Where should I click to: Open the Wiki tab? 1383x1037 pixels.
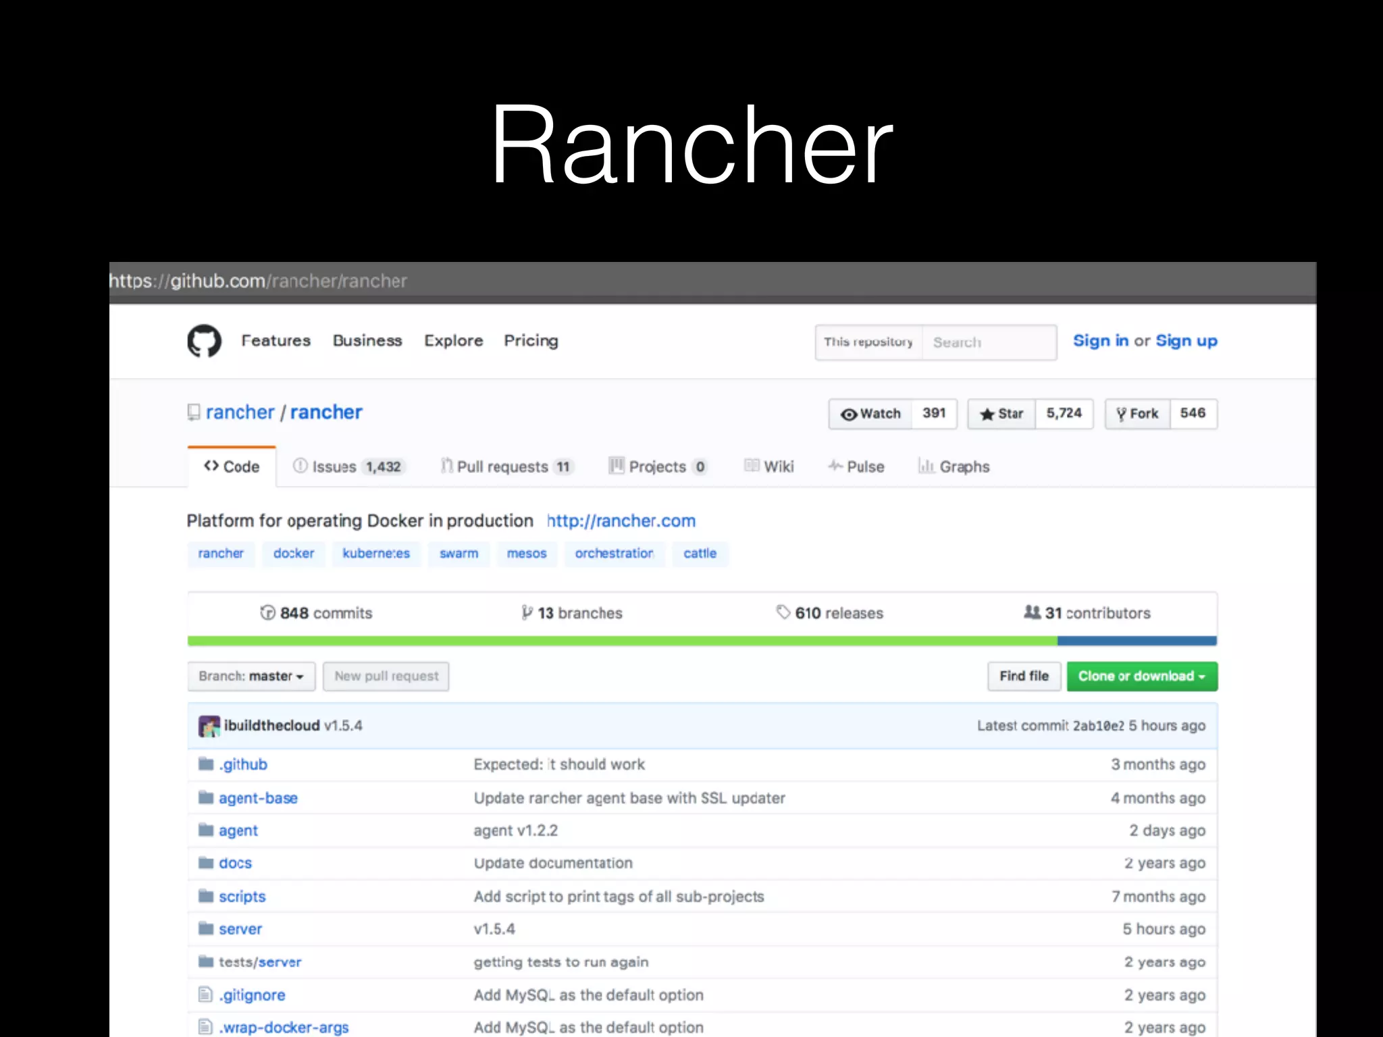point(769,467)
